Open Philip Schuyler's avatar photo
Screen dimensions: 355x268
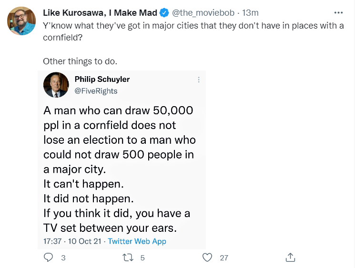pos(56,85)
